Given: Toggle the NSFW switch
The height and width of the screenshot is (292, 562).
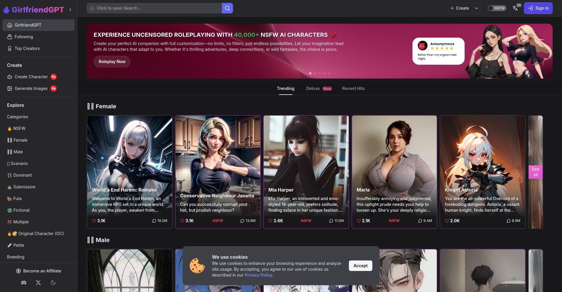Looking at the screenshot, I should (497, 8).
